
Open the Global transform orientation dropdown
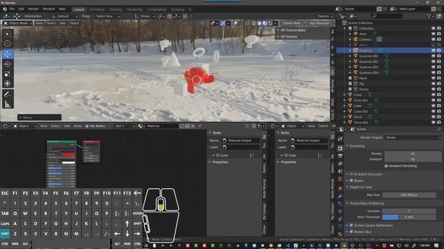pos(145,17)
